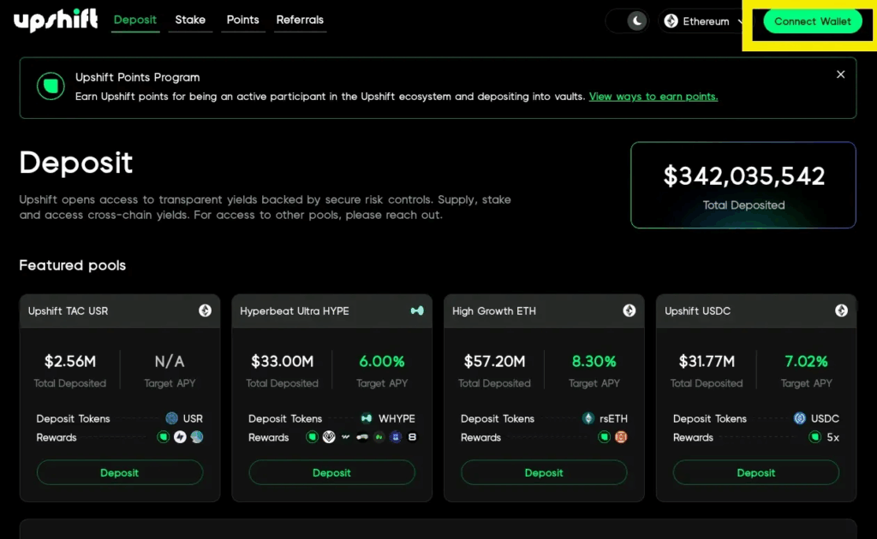Click the white pill-shaped reward icon in Hyperbeat HYPE
The height and width of the screenshot is (539, 877).
pos(362,437)
